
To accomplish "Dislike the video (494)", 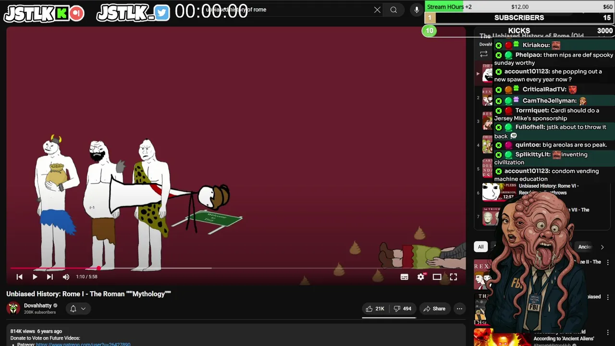I will coord(403,309).
